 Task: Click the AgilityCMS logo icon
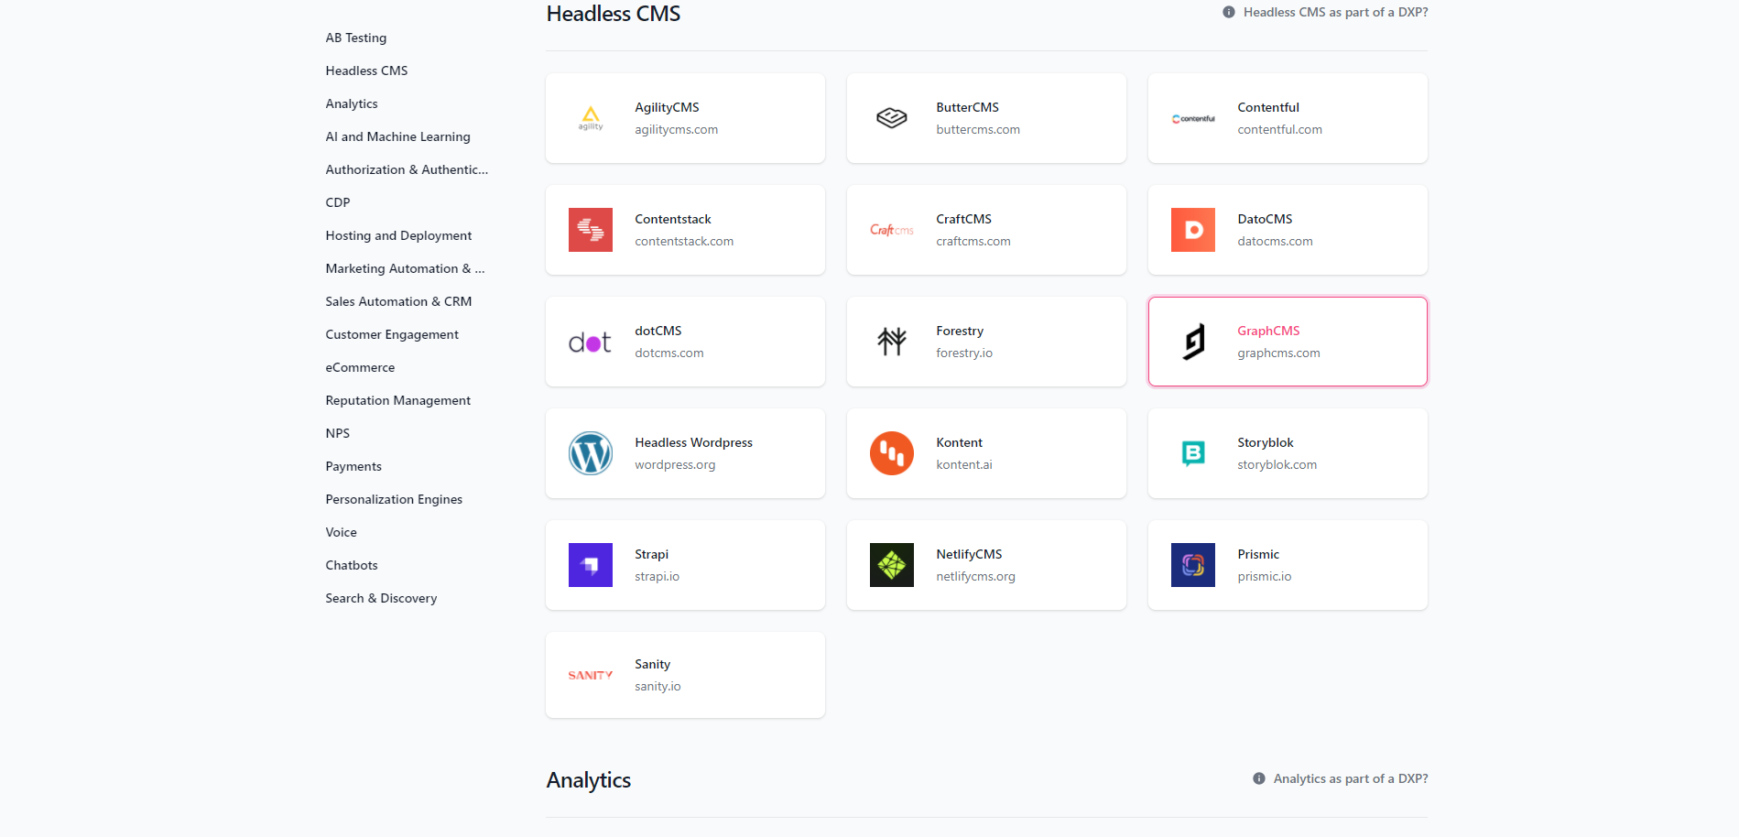click(x=591, y=118)
